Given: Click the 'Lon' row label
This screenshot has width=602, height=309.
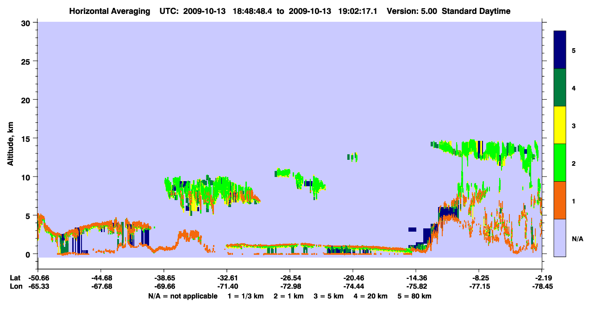Looking at the screenshot, I should click(15, 287).
